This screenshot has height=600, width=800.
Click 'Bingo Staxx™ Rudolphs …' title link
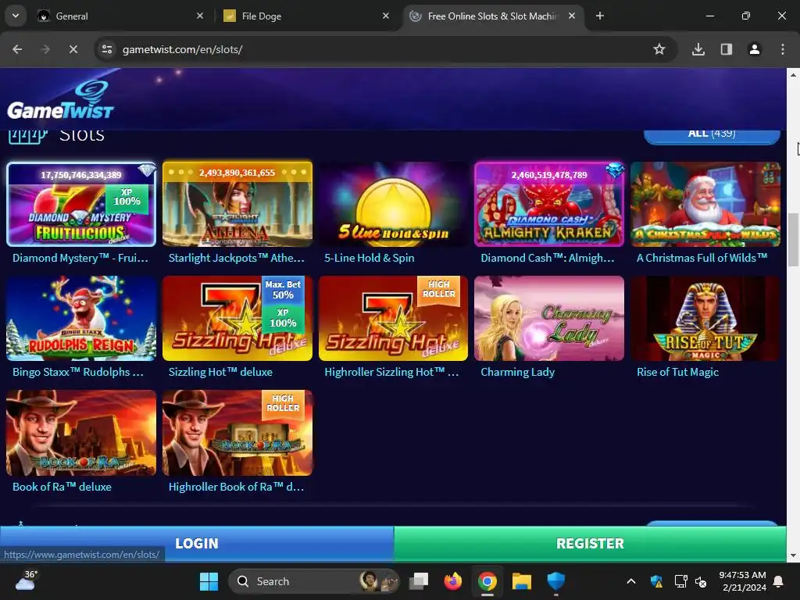[78, 373]
